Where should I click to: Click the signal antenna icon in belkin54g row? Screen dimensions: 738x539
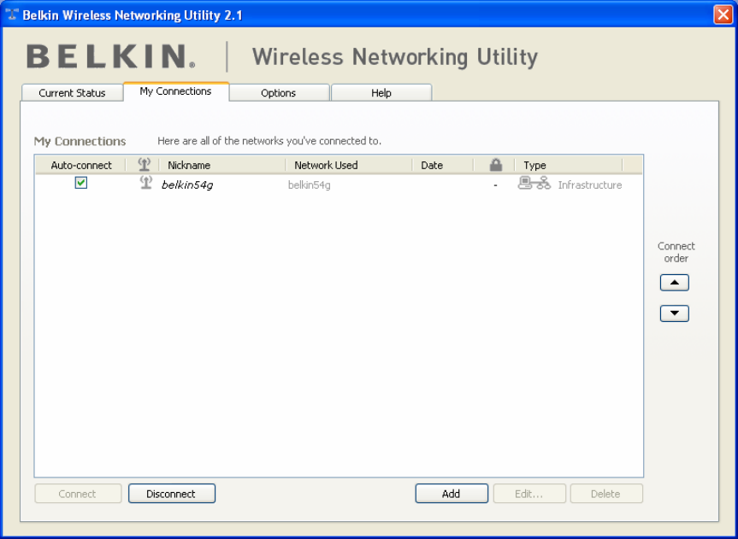tap(146, 183)
